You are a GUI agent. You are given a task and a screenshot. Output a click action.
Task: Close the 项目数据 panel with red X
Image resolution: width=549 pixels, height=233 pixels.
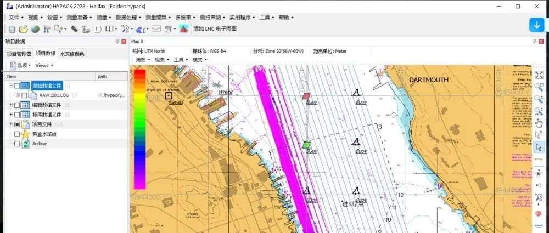click(124, 42)
